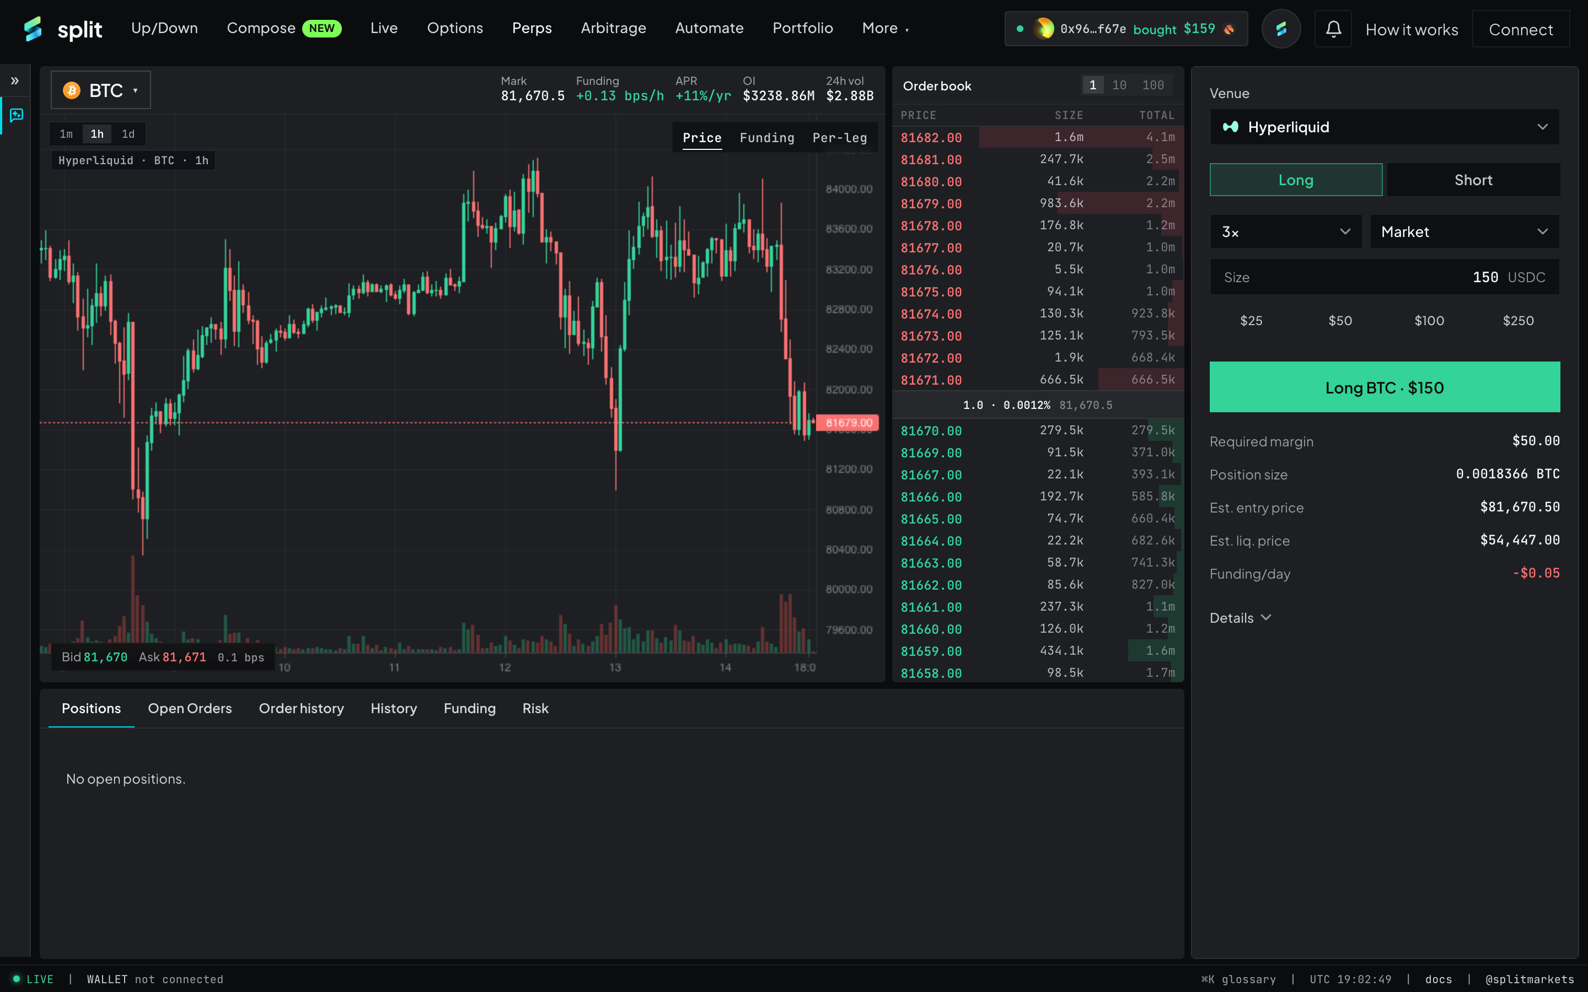The width and height of the screenshot is (1588, 992).
Task: Set chart interval to 1d
Action: [128, 134]
